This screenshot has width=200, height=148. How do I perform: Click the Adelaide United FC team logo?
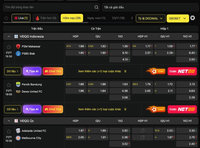(18, 131)
